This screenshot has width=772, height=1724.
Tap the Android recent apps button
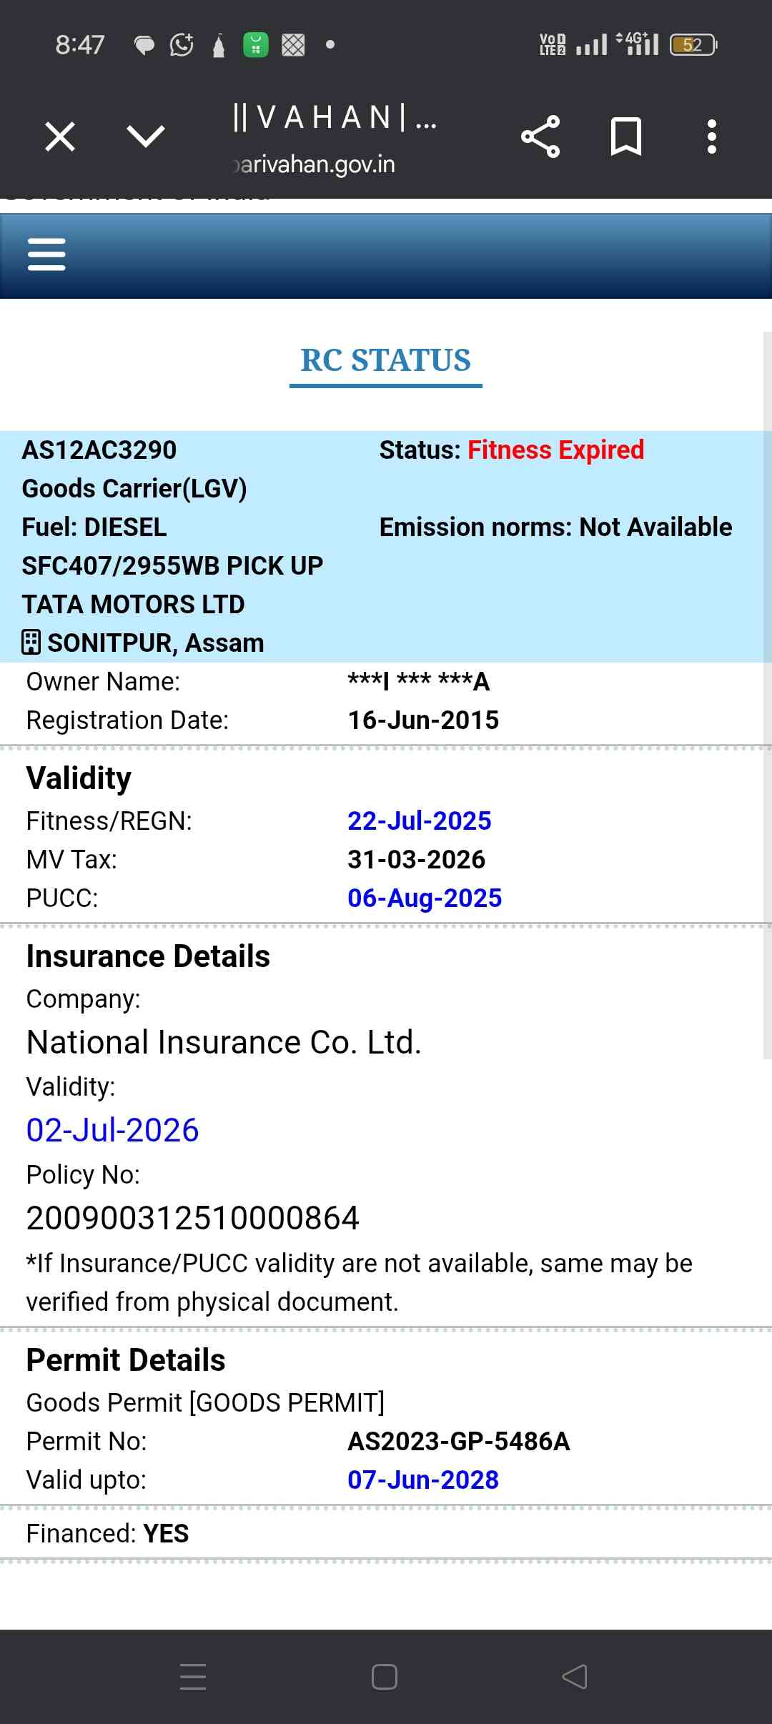coord(193,1676)
